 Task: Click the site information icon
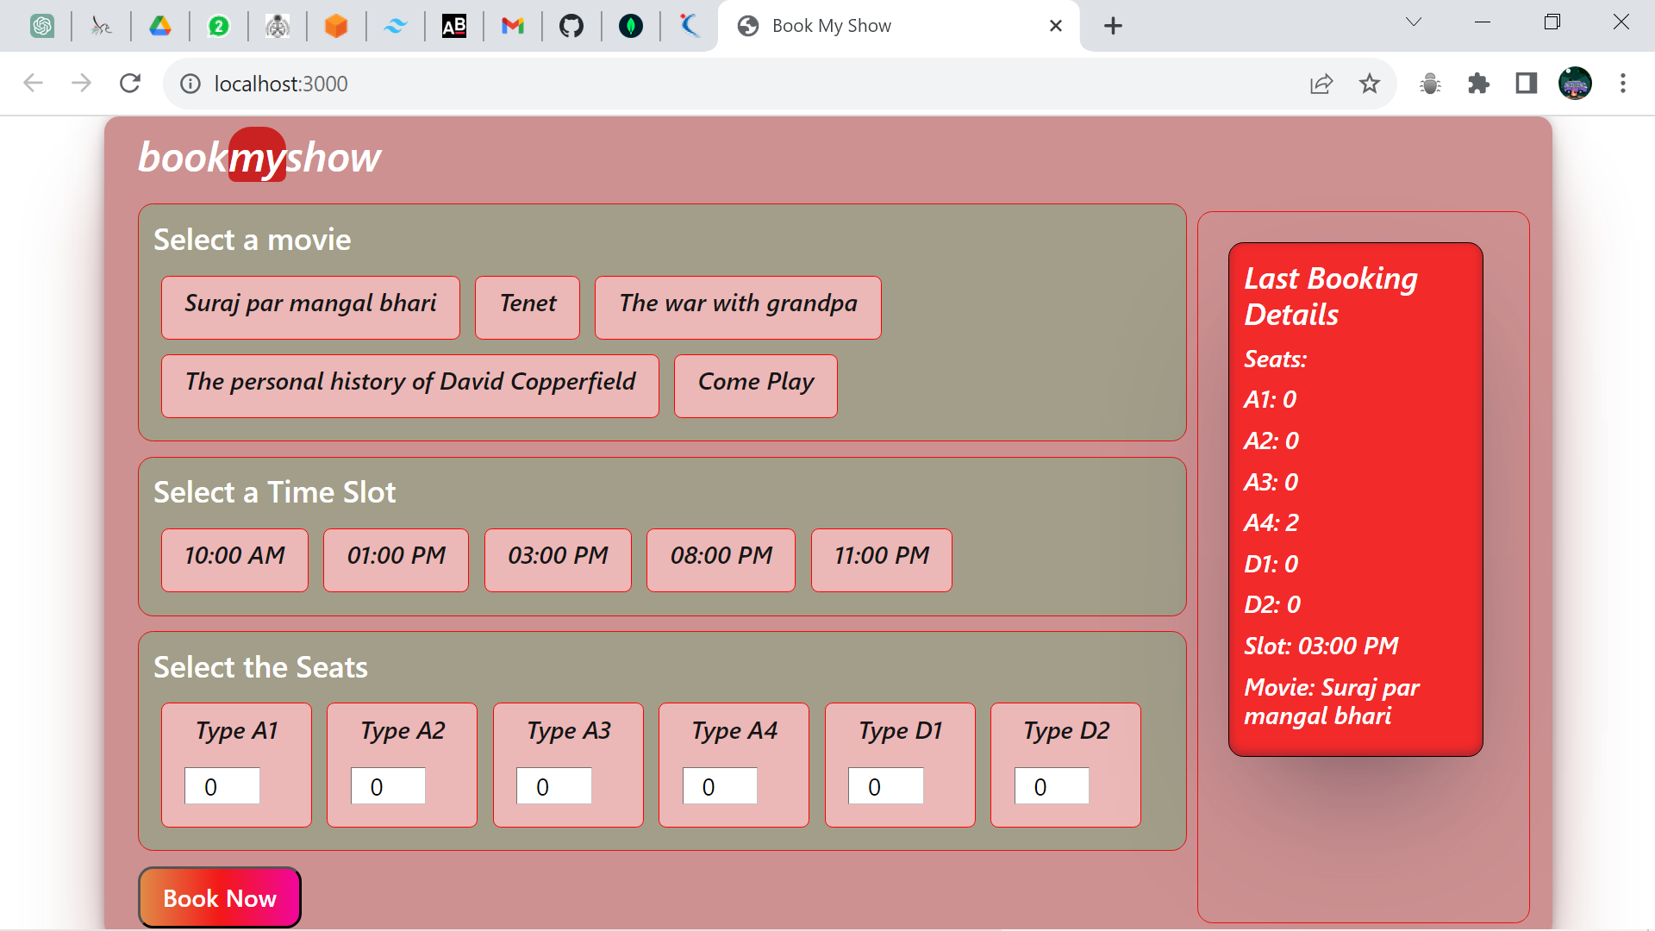tap(190, 84)
